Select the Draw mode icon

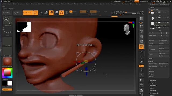[41, 13]
